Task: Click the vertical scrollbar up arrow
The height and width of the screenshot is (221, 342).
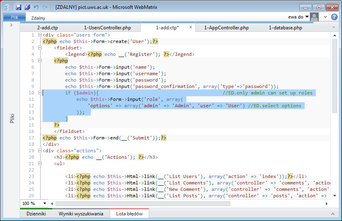Action: [335, 35]
